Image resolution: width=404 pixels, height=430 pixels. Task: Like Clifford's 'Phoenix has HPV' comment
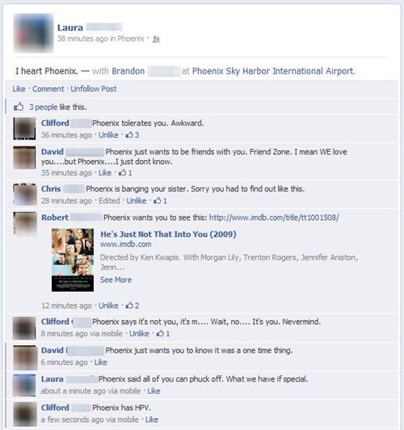coord(152,419)
